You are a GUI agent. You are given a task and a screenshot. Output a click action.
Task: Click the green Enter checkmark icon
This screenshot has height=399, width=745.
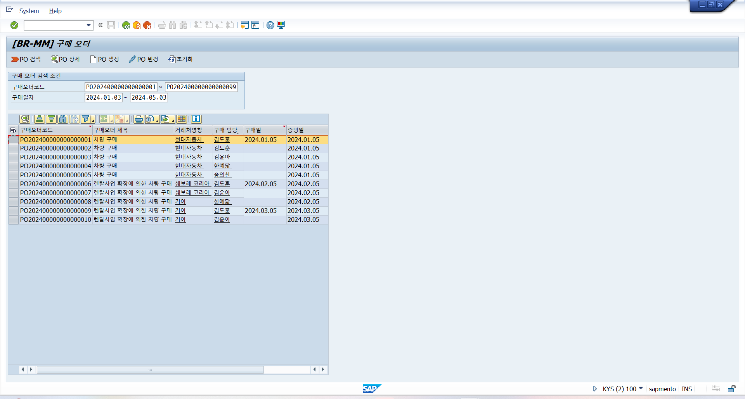click(x=14, y=25)
